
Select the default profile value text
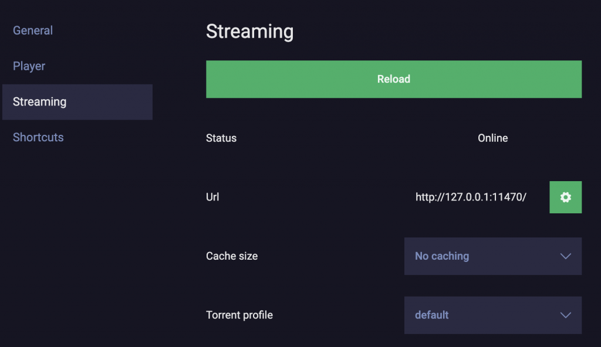pos(431,315)
